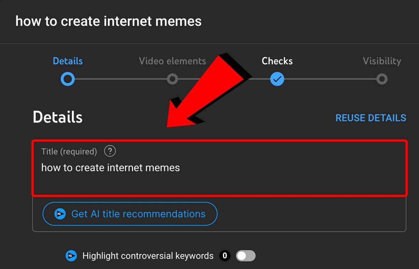The height and width of the screenshot is (269, 419).
Task: Click the REUSE DETAILS link
Action: coord(371,118)
